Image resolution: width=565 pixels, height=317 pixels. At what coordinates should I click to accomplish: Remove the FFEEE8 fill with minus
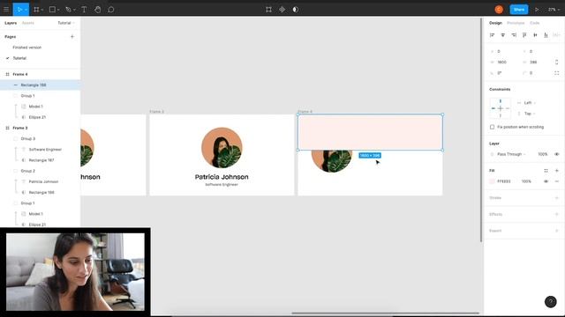click(557, 181)
